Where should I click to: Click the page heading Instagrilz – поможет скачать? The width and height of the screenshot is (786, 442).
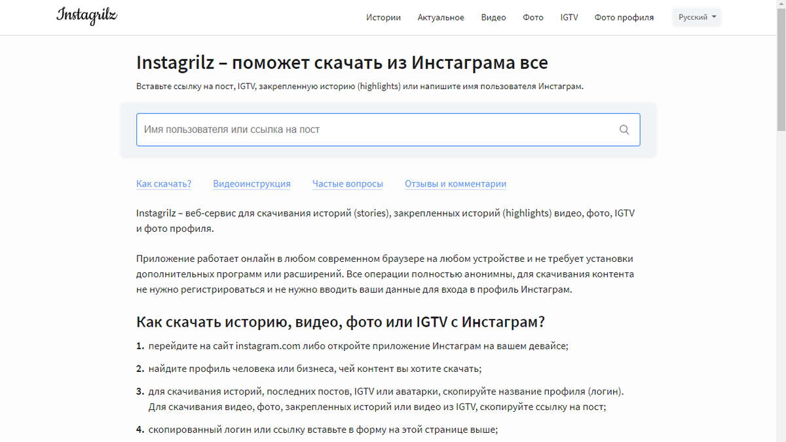click(341, 62)
